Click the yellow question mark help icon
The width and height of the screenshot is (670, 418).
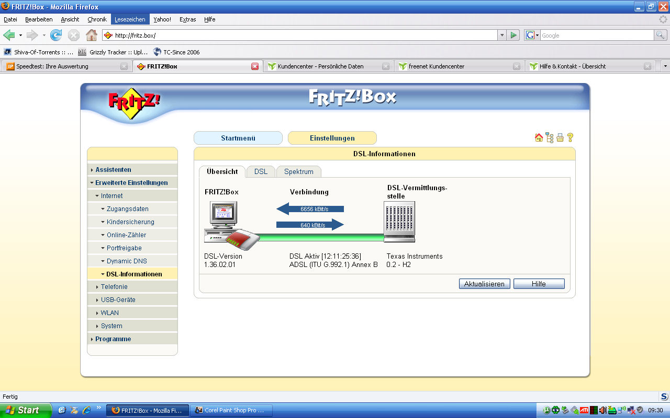pyautogui.click(x=570, y=137)
